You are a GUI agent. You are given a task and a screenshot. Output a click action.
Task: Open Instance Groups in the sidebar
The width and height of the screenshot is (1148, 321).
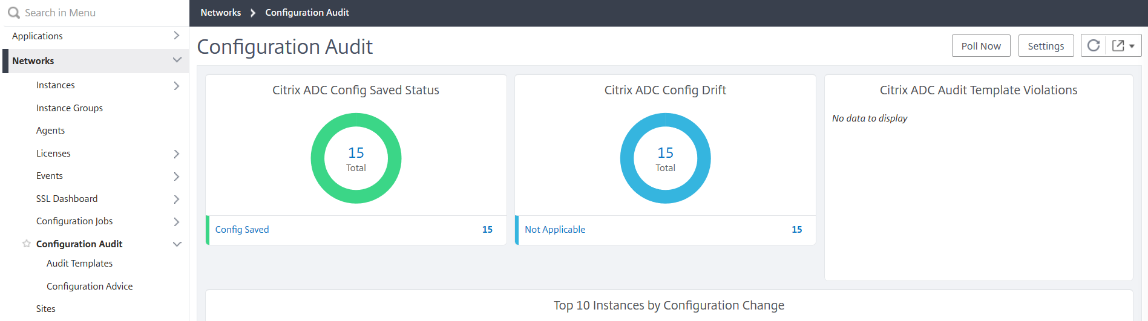pyautogui.click(x=70, y=108)
